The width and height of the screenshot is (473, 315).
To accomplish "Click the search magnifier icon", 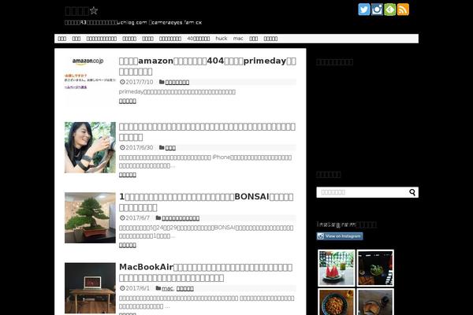I will click(412, 192).
